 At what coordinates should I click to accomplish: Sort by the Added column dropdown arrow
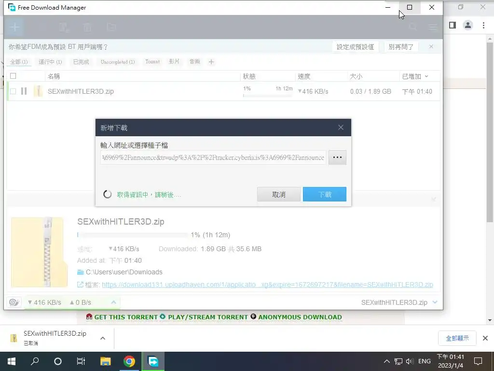click(x=426, y=76)
